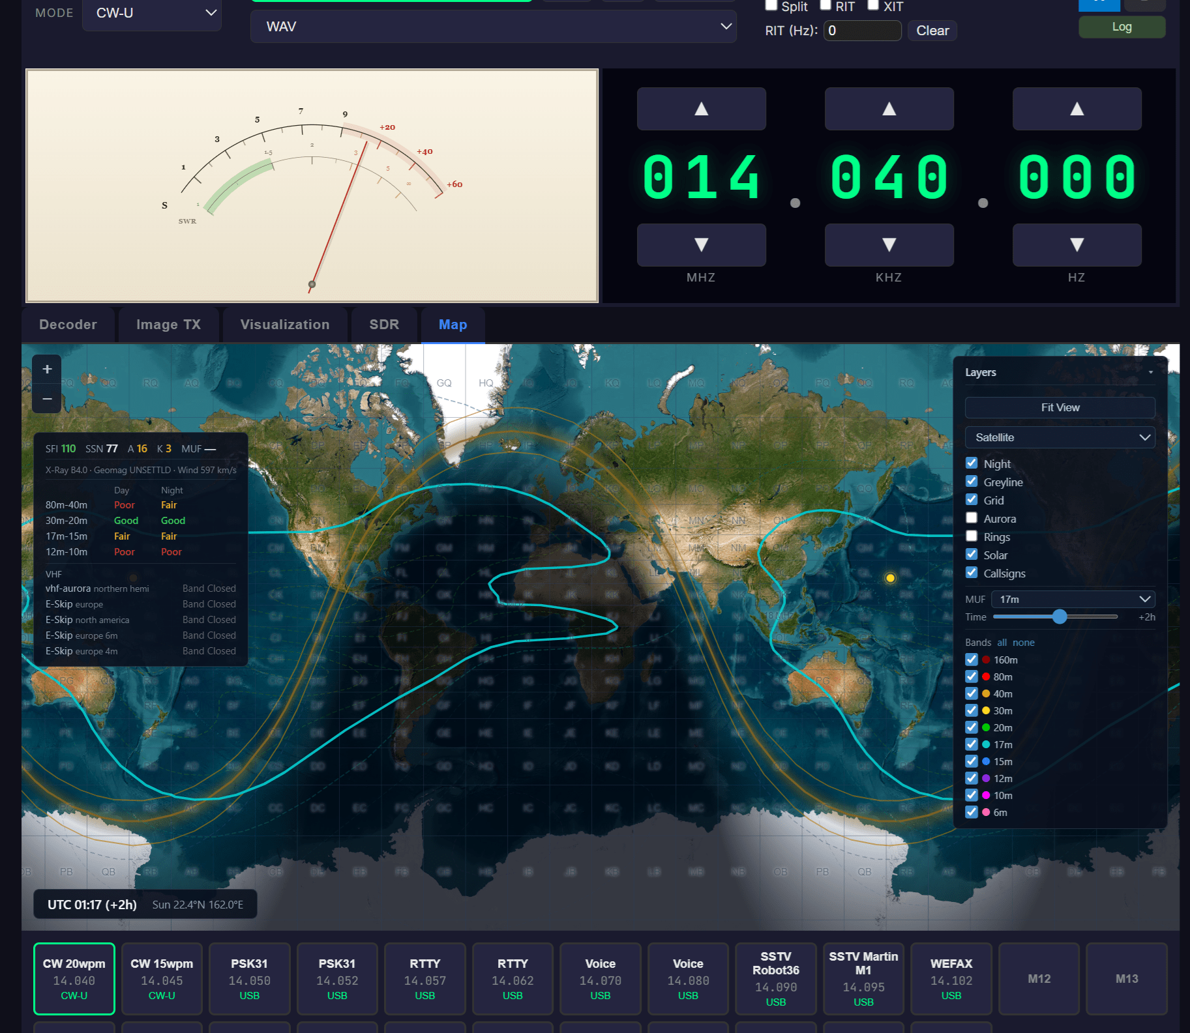Open the Satellite map style dropdown
Viewport: 1190px width, 1033px height.
tap(1060, 437)
